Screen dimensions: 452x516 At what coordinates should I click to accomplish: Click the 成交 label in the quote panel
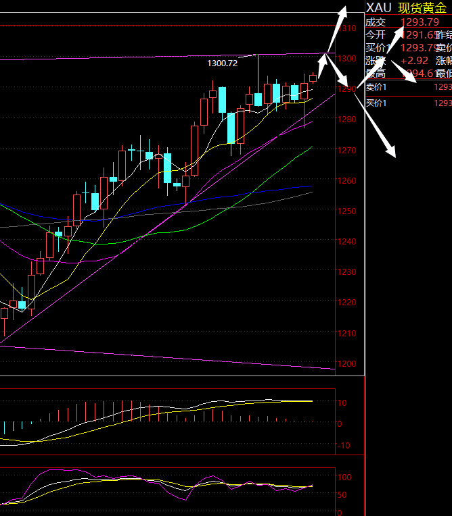[x=376, y=22]
